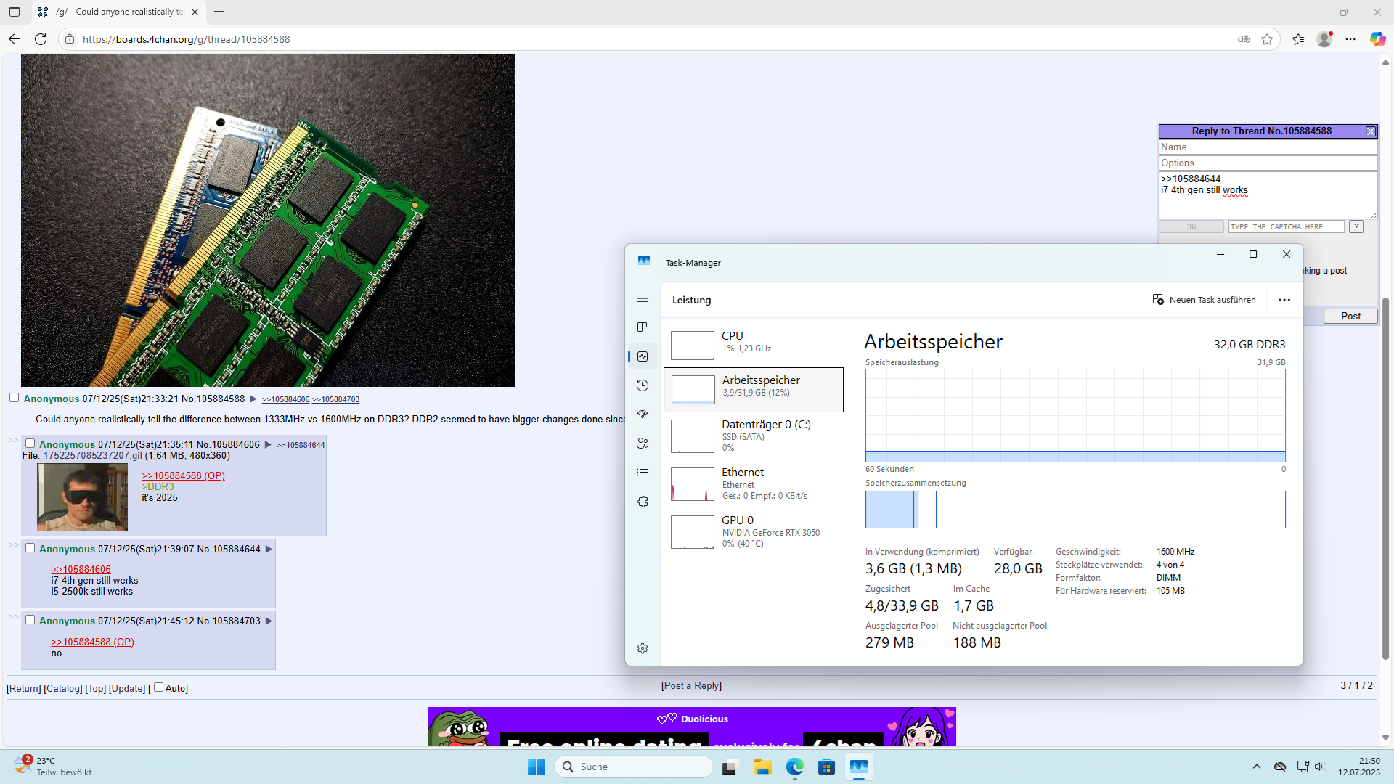Viewport: 1394px width, 784px height.
Task: Submit reply with Post button
Action: coord(1350,316)
